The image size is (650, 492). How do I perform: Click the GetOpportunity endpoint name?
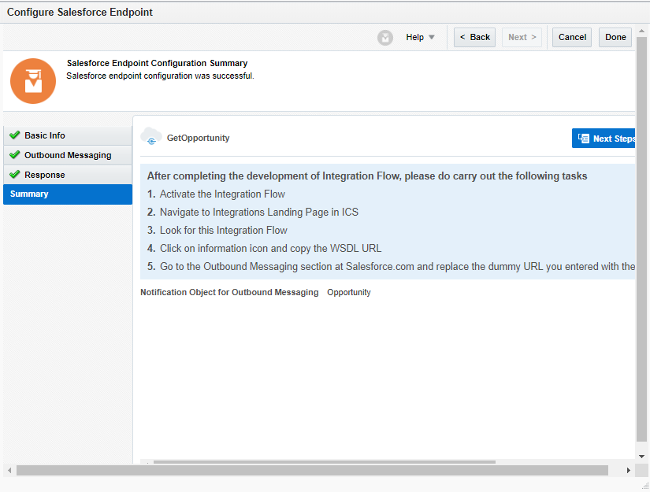click(x=198, y=138)
